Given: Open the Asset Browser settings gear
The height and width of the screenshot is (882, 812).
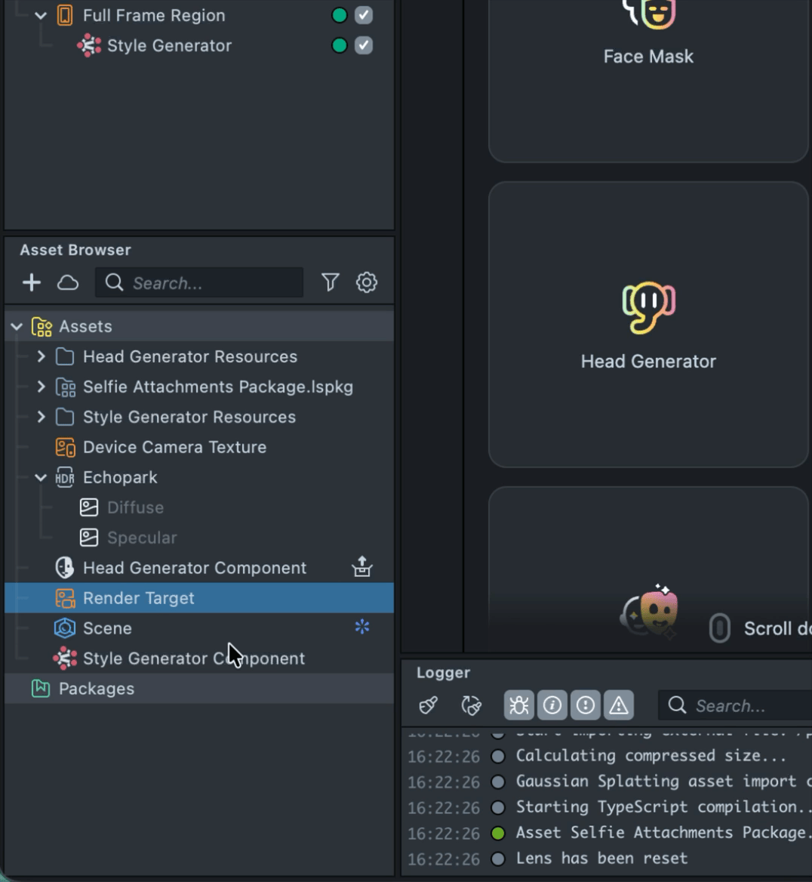Looking at the screenshot, I should 367,282.
